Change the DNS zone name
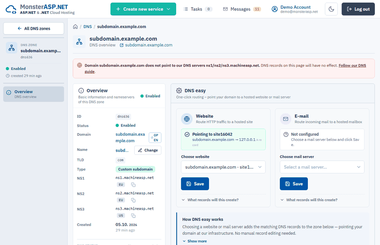380x245 pixels. tap(148, 150)
